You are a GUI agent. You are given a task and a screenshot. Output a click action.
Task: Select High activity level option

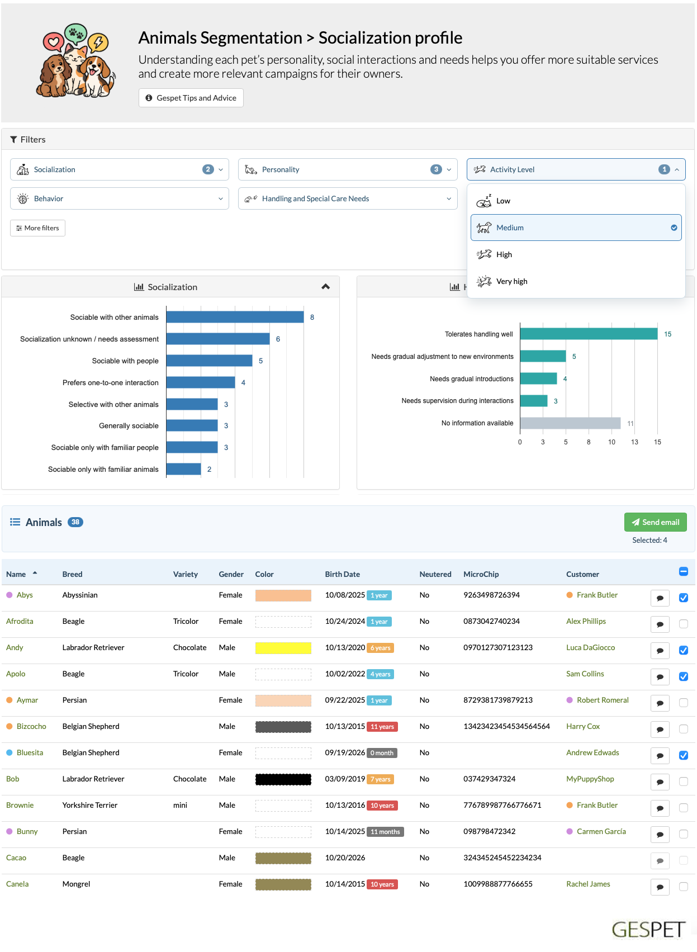click(576, 254)
